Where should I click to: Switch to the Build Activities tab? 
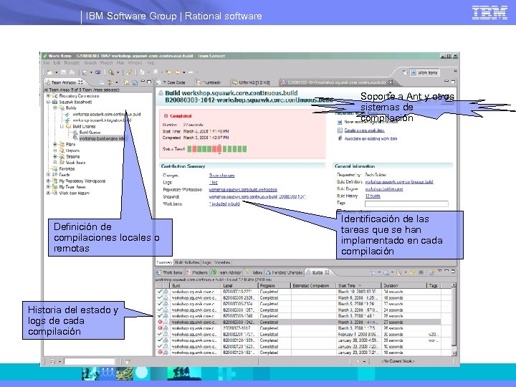tap(187, 262)
